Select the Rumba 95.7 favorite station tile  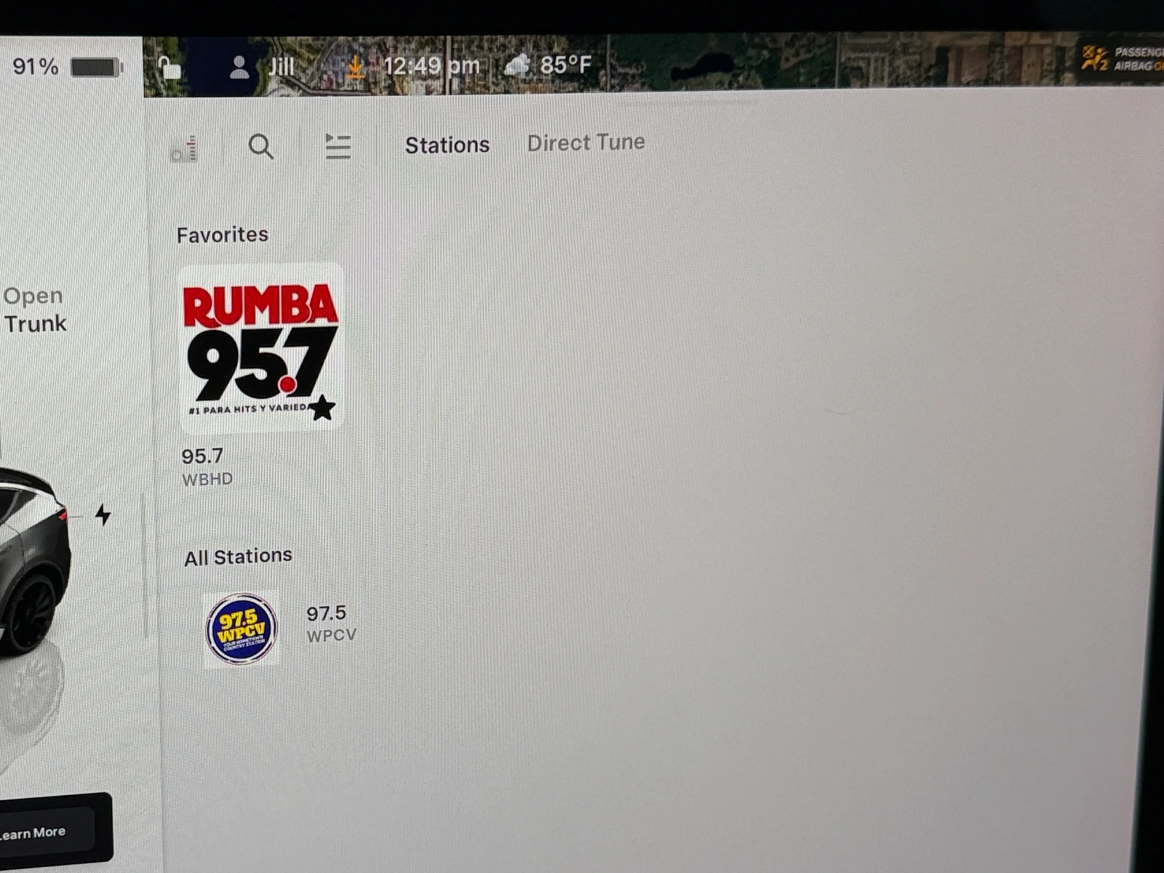(x=260, y=348)
